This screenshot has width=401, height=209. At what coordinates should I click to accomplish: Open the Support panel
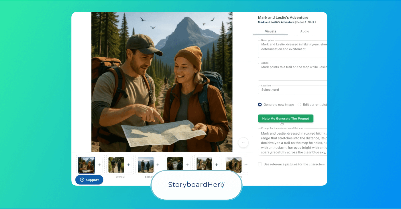coord(89,180)
